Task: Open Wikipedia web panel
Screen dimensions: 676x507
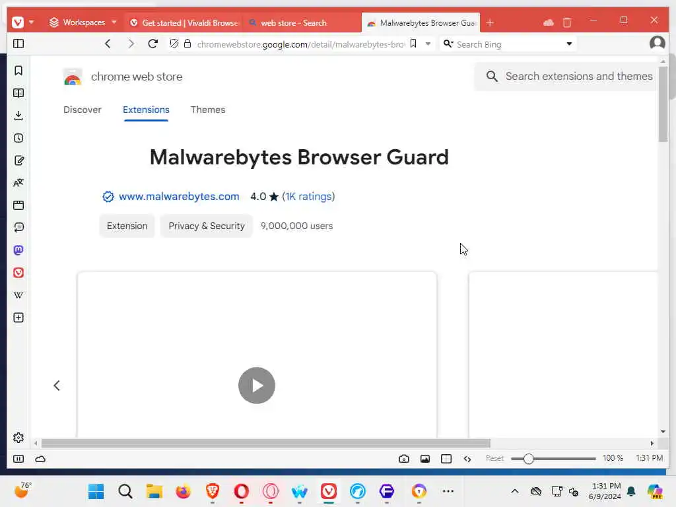Action: [18, 295]
